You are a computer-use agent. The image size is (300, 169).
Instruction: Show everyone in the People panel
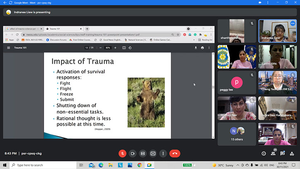[x=273, y=153]
